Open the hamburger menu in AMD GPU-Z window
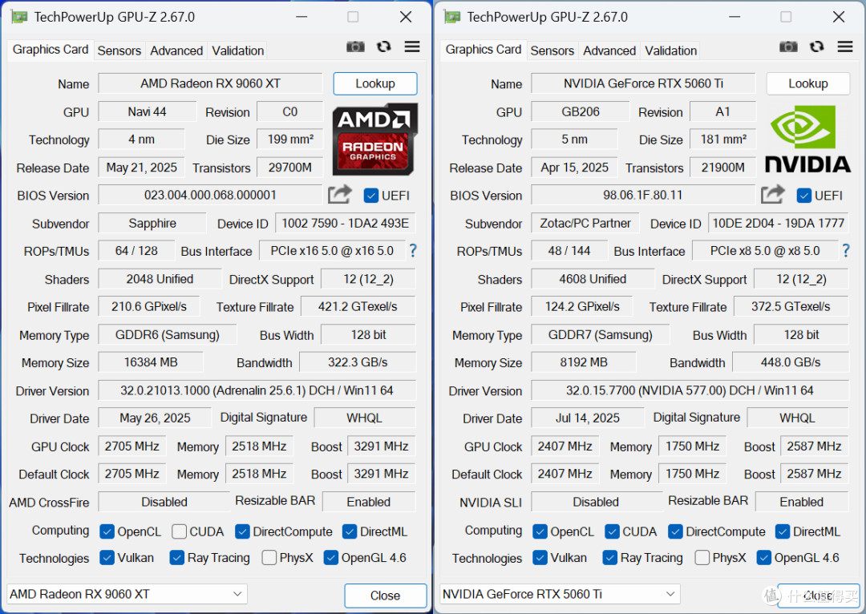 [412, 47]
